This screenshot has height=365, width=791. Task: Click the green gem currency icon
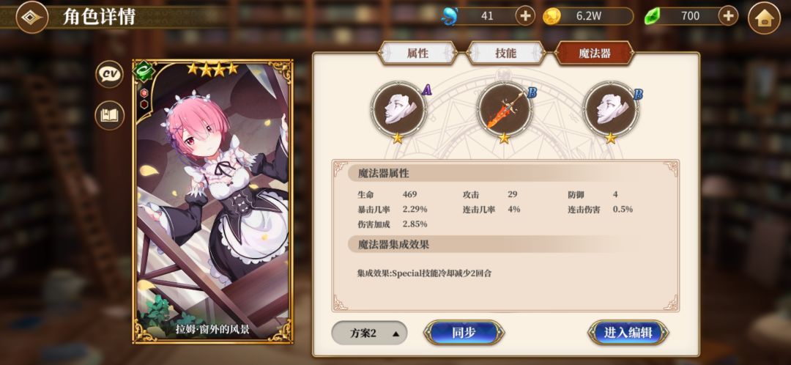click(652, 17)
